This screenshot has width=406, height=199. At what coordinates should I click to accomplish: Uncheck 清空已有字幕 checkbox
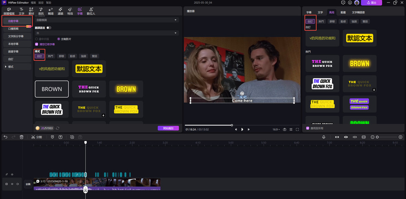(x=36, y=44)
